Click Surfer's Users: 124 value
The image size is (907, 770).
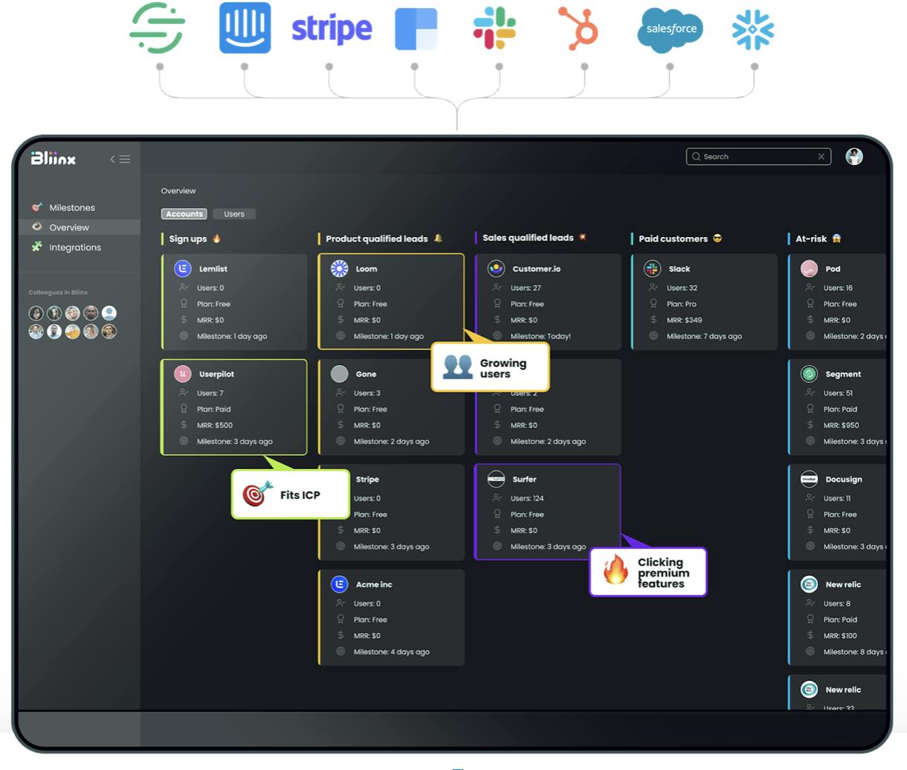tap(527, 498)
